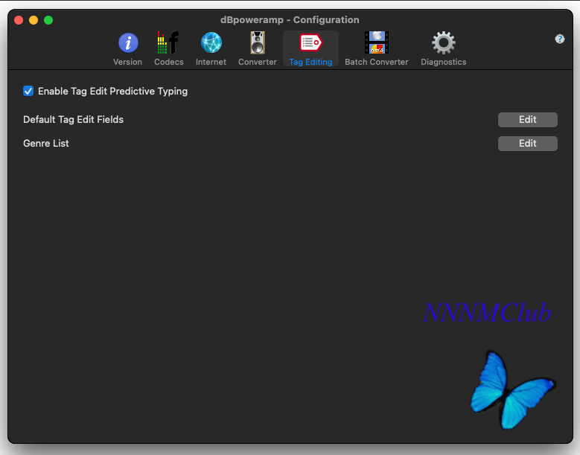Edit the Genre List
This screenshot has width=580, height=455.
click(527, 144)
